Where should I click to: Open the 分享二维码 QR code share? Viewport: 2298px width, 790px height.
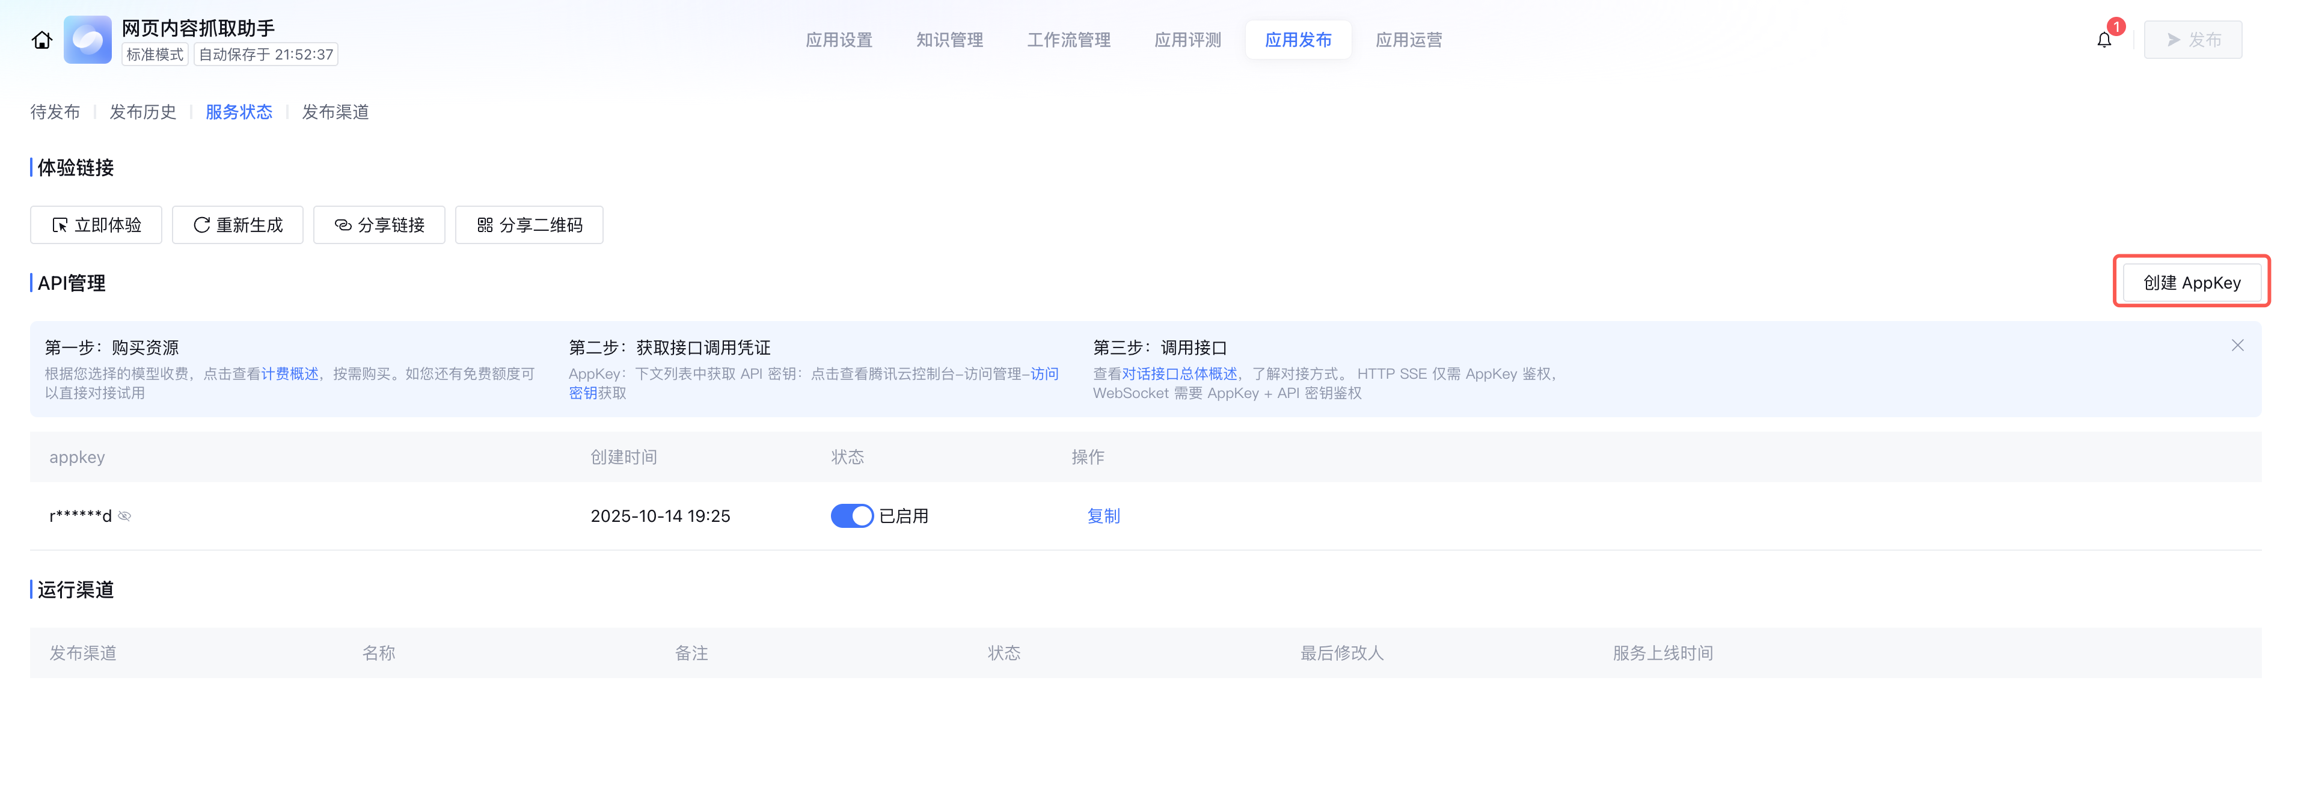click(x=529, y=225)
